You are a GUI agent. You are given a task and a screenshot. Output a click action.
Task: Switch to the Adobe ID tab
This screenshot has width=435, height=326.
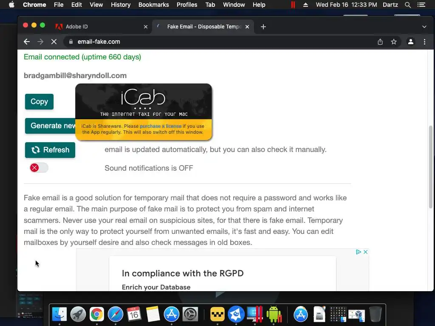pyautogui.click(x=101, y=27)
